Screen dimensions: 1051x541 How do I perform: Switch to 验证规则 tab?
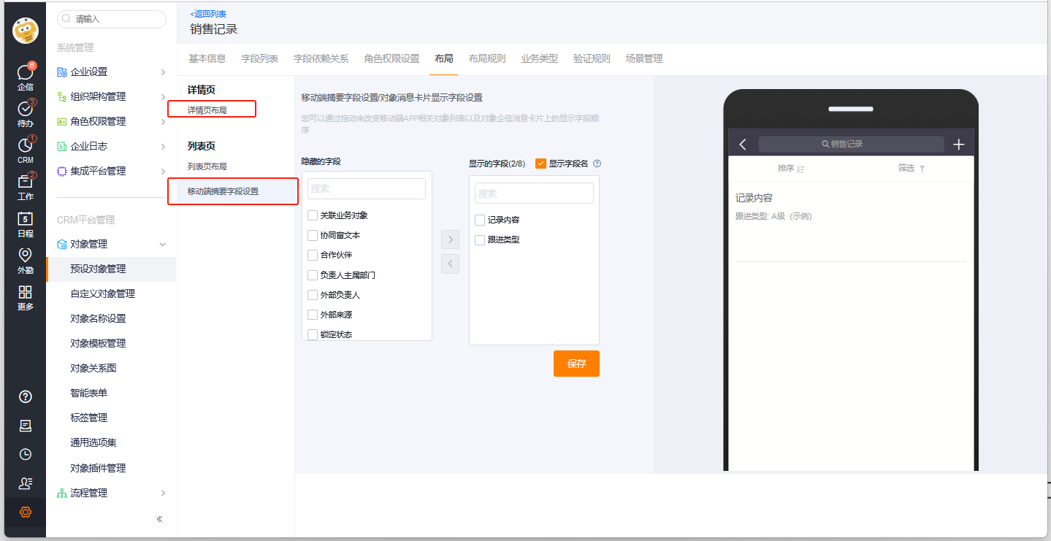click(x=592, y=58)
